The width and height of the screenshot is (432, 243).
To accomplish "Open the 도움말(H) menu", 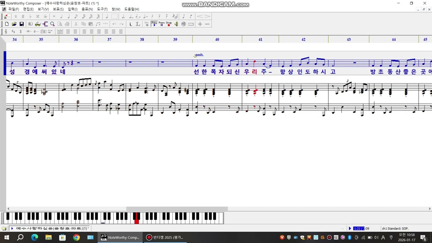I will pos(132,9).
